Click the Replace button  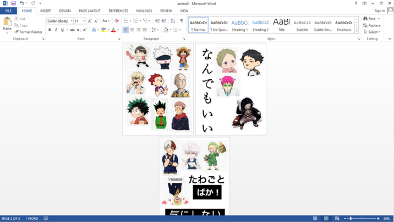372,25
